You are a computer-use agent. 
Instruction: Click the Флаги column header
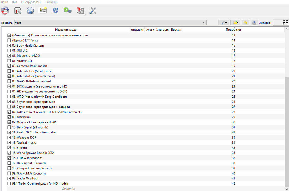click(150, 30)
